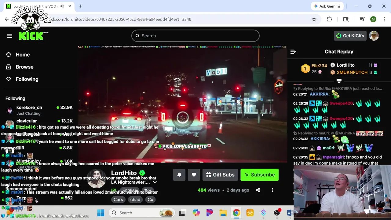Click the address bar URL
This screenshot has height=220, width=391.
pyautogui.click(x=121, y=19)
